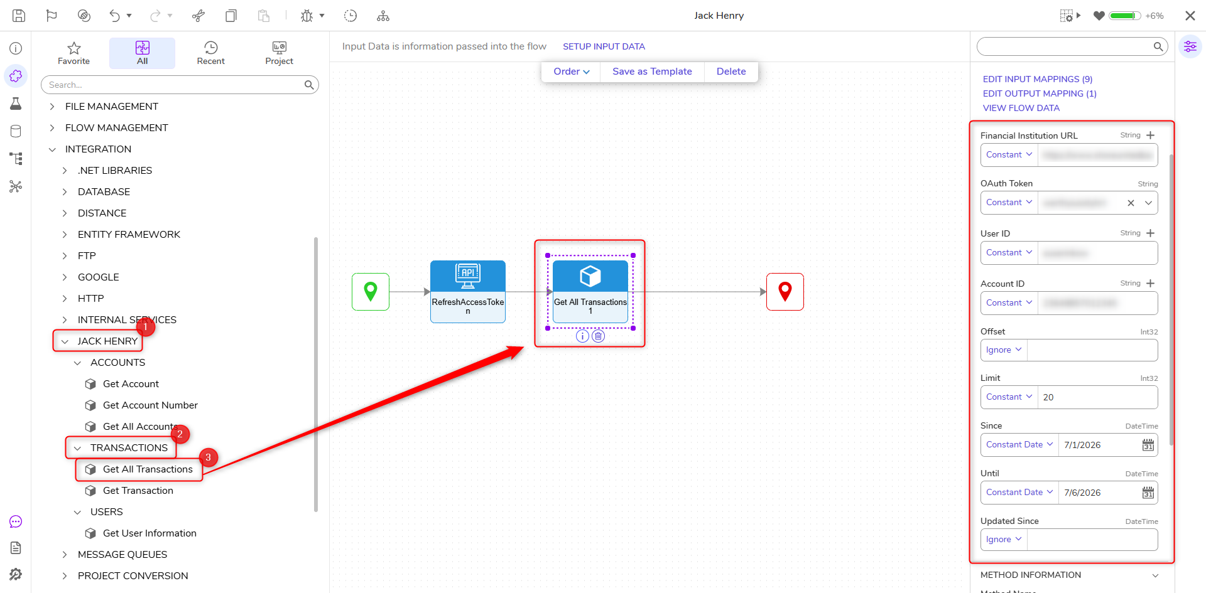Click the chat bubble icon in the sidebar

16,521
